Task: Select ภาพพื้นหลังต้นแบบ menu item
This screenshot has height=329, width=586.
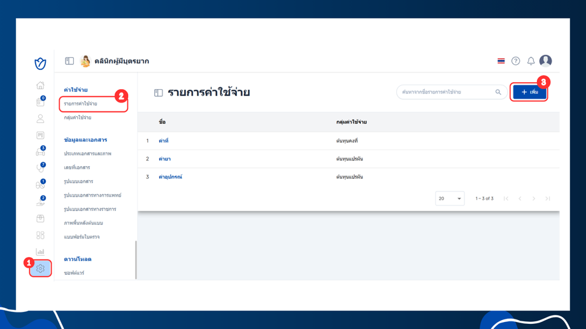Action: (x=83, y=223)
